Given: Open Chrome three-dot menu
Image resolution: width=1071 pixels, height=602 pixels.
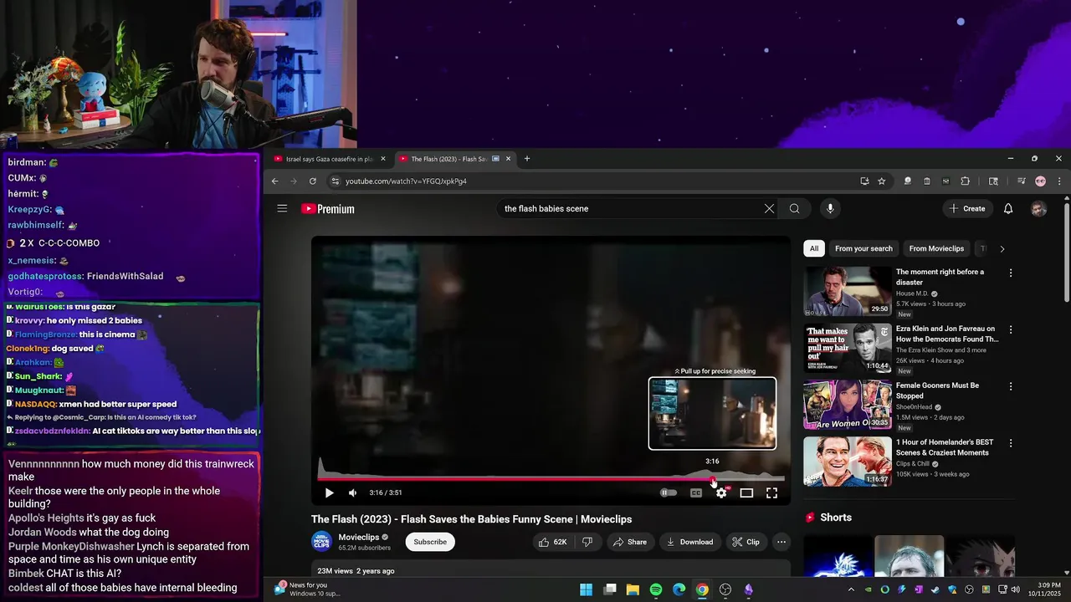Looking at the screenshot, I should [x=1059, y=181].
